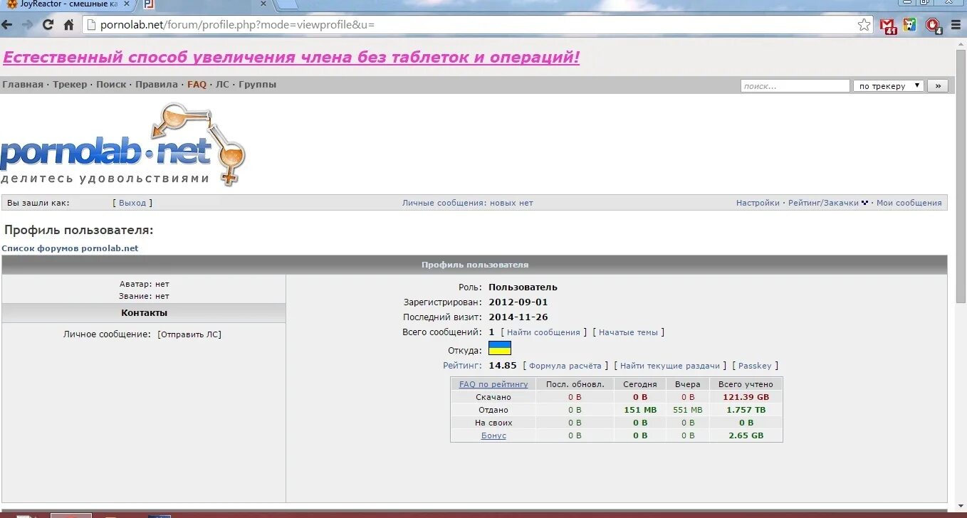This screenshot has width=967, height=518.
Task: Click the new tab button
Action: point(286,4)
